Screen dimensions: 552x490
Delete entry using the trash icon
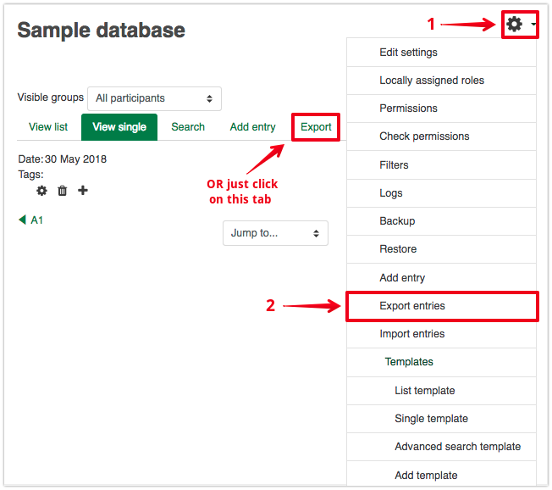pyautogui.click(x=62, y=191)
